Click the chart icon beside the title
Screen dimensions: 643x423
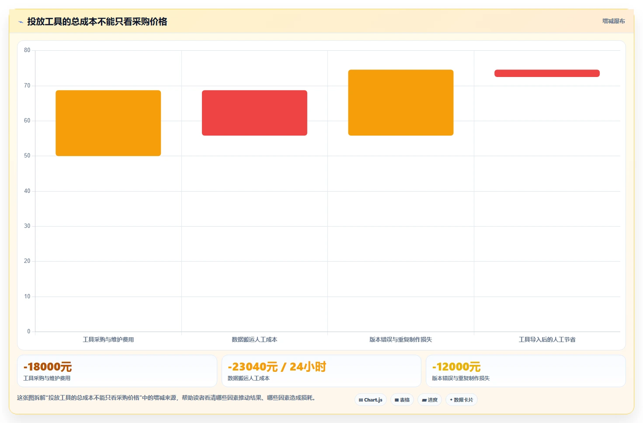click(x=21, y=22)
